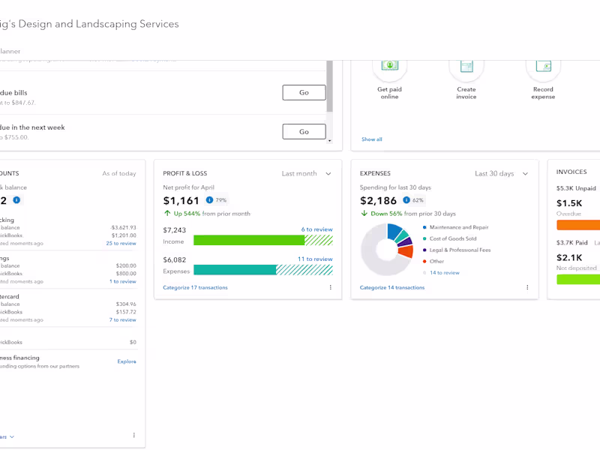
Task: Click the Record expense icon
Action: 543,67
